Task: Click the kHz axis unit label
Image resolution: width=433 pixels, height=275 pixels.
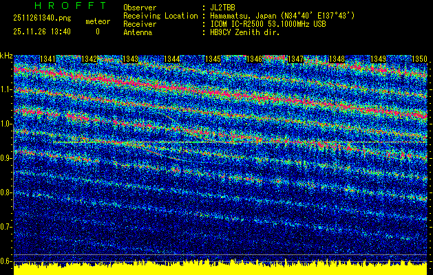Action: click(6, 54)
